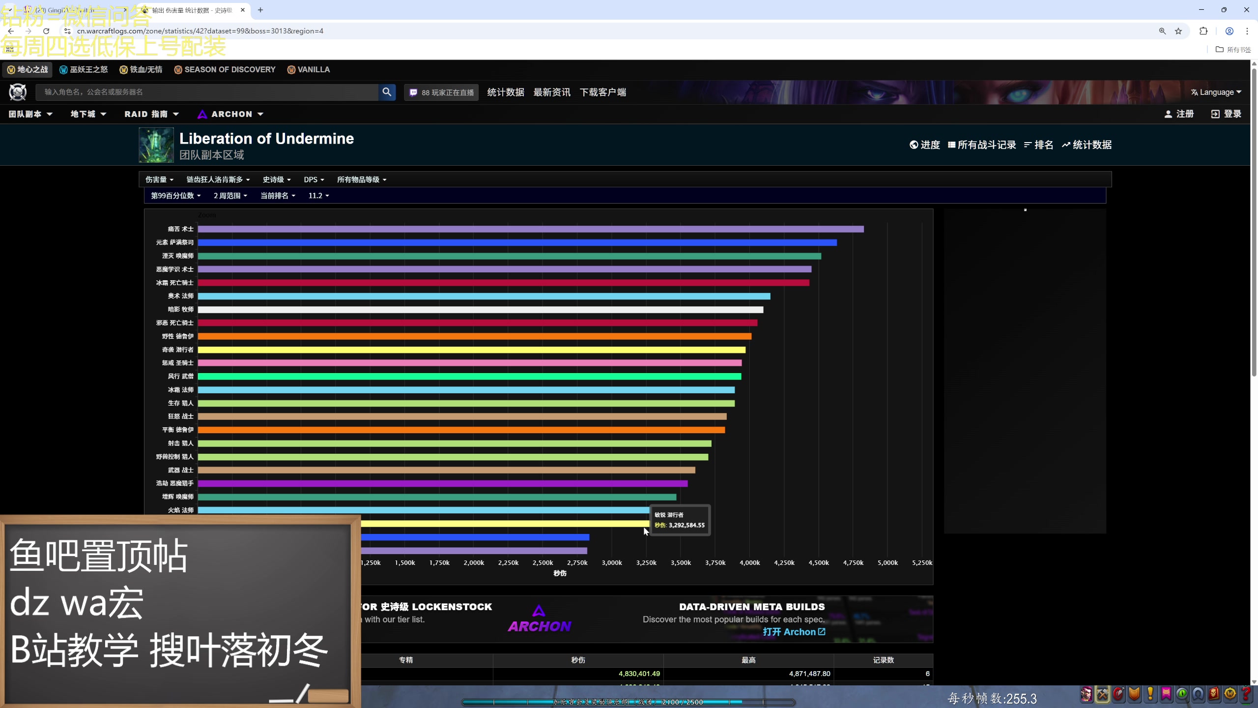Screen dimensions: 1258x708
Task: Click the browser address bar URL
Action: pyautogui.click(x=200, y=31)
